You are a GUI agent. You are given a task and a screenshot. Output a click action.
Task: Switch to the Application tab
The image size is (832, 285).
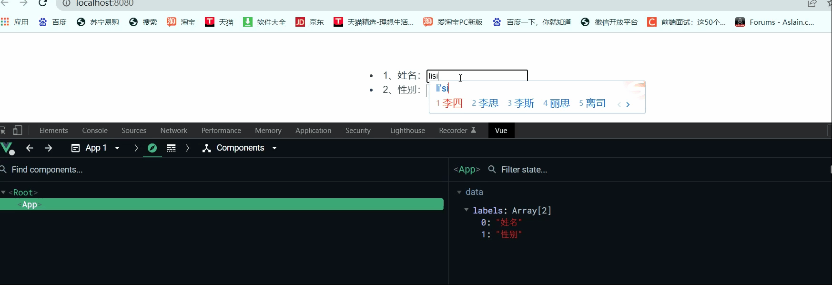[x=313, y=131]
